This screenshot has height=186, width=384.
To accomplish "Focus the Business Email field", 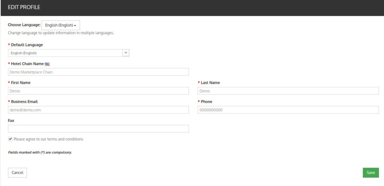I will point(99,110).
